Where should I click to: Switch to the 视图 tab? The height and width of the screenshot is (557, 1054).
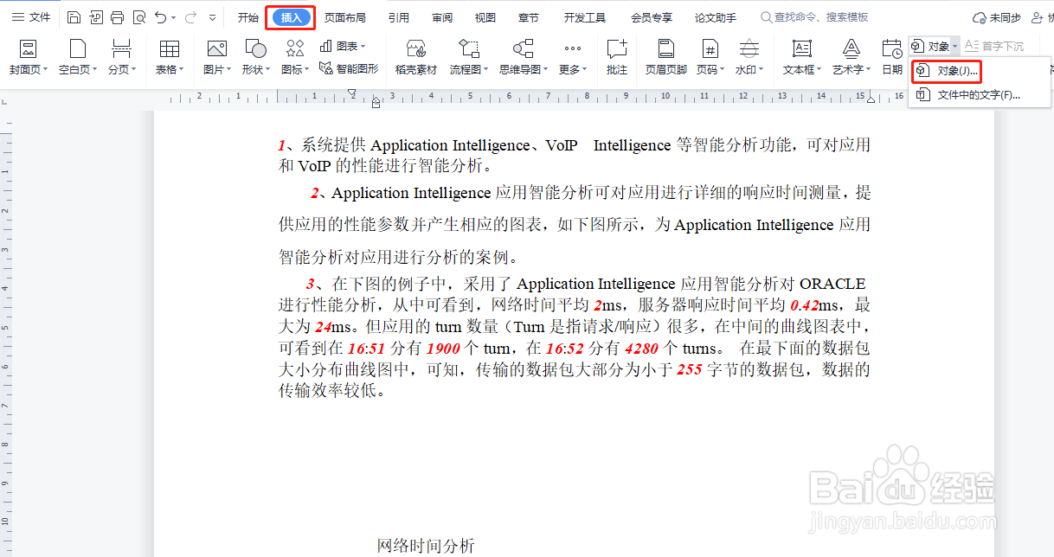pyautogui.click(x=485, y=17)
